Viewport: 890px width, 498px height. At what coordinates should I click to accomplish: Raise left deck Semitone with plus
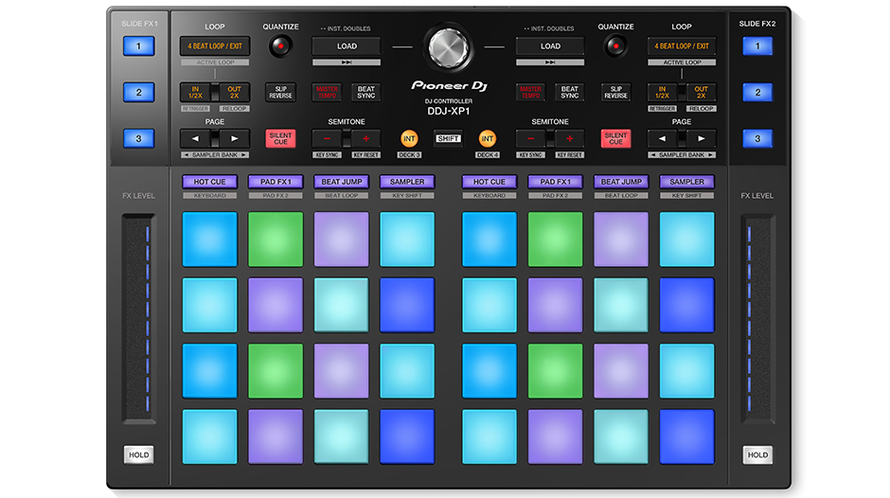(x=366, y=138)
